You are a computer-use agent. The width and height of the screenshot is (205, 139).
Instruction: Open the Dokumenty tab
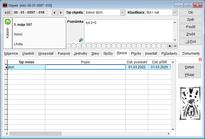(191, 54)
